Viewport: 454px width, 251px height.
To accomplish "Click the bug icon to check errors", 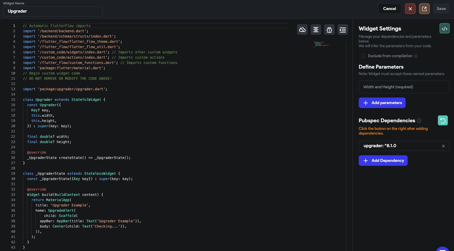I will pyautogui.click(x=329, y=30).
